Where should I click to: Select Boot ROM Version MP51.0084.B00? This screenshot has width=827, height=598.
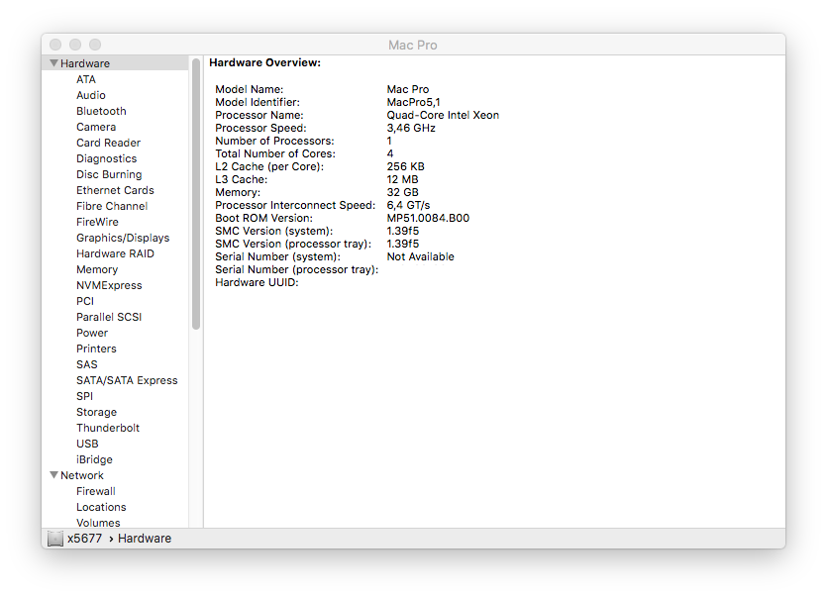tap(428, 218)
